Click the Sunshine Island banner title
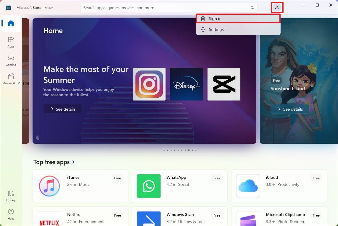 tap(288, 89)
